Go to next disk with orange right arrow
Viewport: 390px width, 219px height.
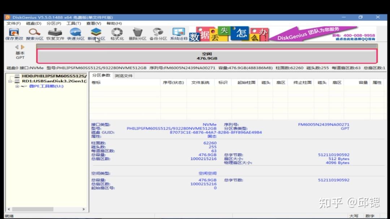point(23,47)
